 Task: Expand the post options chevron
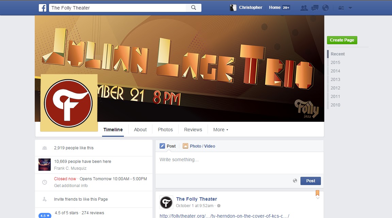(x=318, y=198)
